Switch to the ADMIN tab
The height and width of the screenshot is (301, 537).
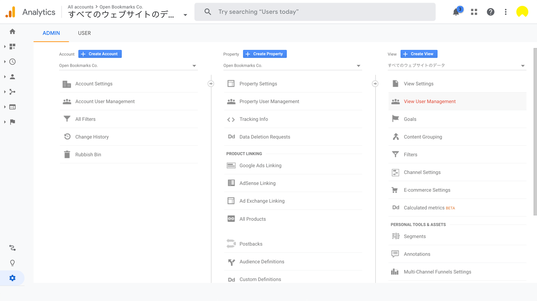[x=51, y=33]
